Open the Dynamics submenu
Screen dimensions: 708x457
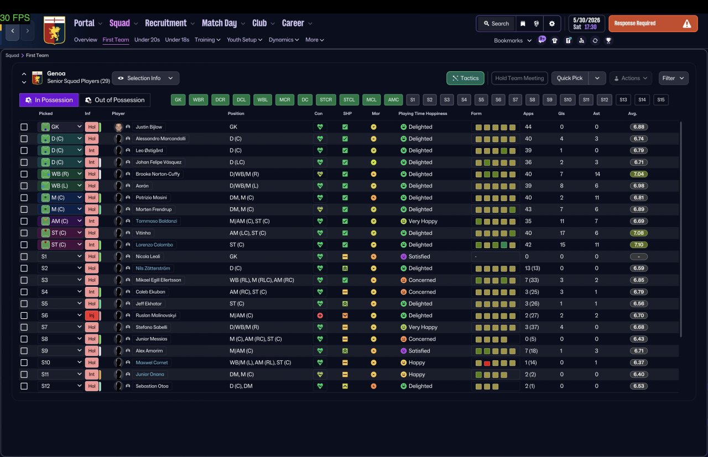tap(284, 40)
